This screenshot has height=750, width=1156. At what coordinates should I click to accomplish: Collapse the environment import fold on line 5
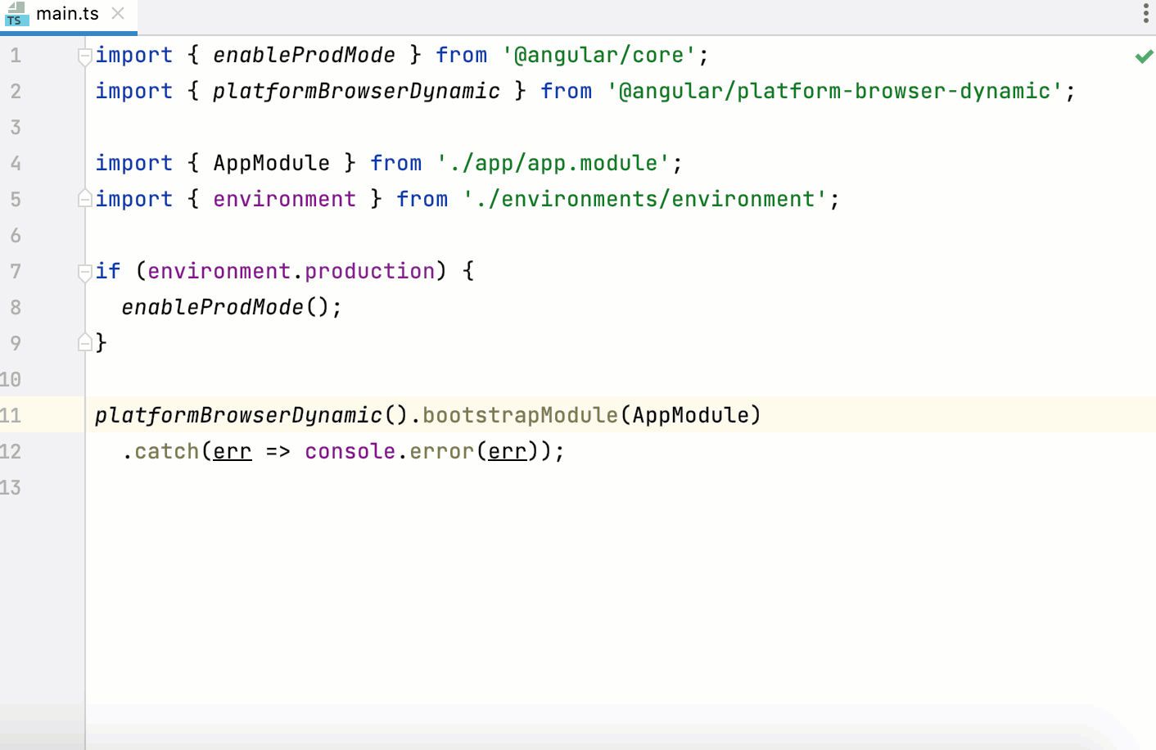tap(84, 199)
